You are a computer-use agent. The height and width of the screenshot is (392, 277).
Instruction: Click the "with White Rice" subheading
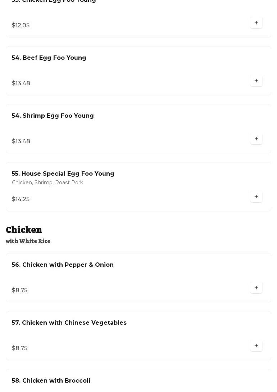tap(28, 241)
